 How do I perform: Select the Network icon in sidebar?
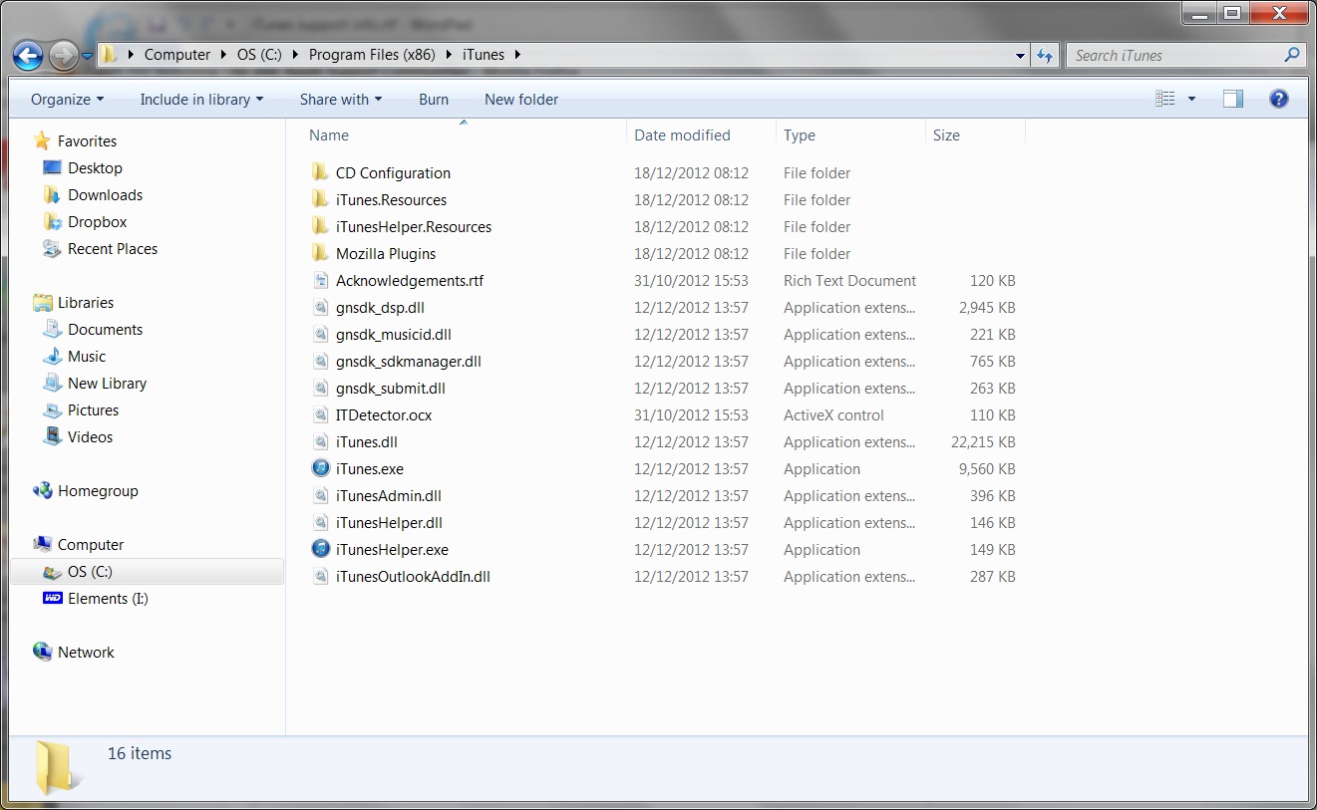click(x=43, y=652)
